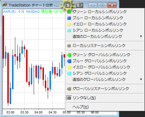The height and width of the screenshot is (117, 145).
Task: Click the 現在値=127.67 price label
Action: (52, 11)
